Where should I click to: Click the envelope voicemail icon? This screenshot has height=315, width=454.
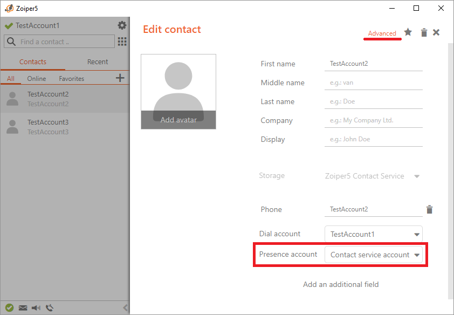click(x=23, y=308)
